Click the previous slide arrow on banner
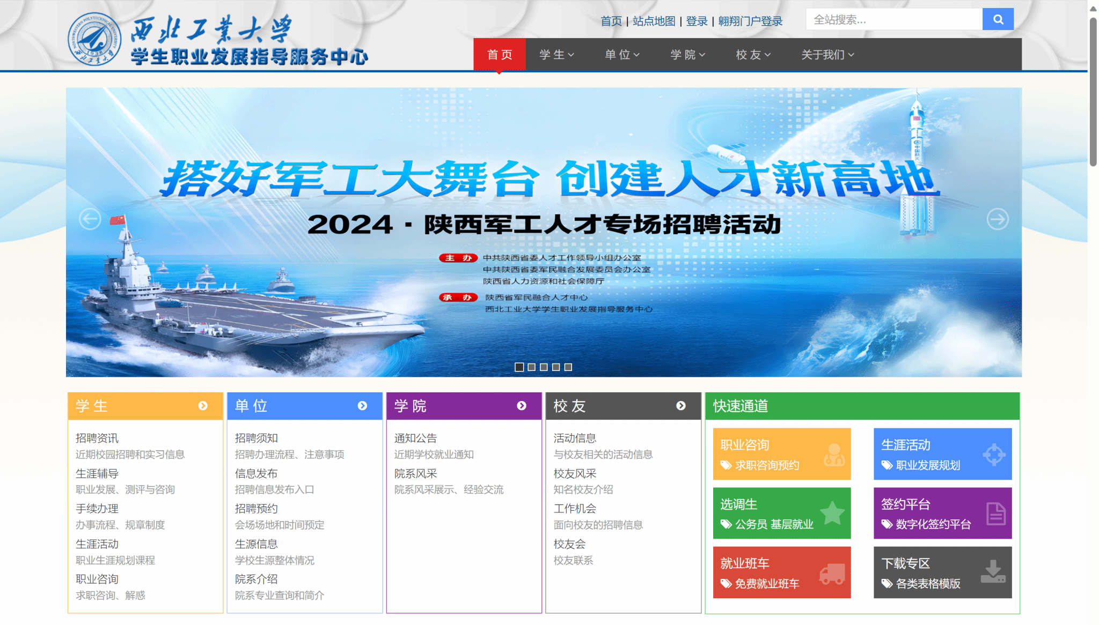Viewport: 1099px width, 625px height. [90, 219]
